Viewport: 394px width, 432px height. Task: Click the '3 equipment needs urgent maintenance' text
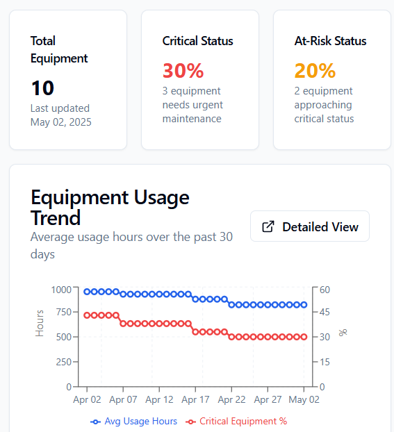click(192, 105)
